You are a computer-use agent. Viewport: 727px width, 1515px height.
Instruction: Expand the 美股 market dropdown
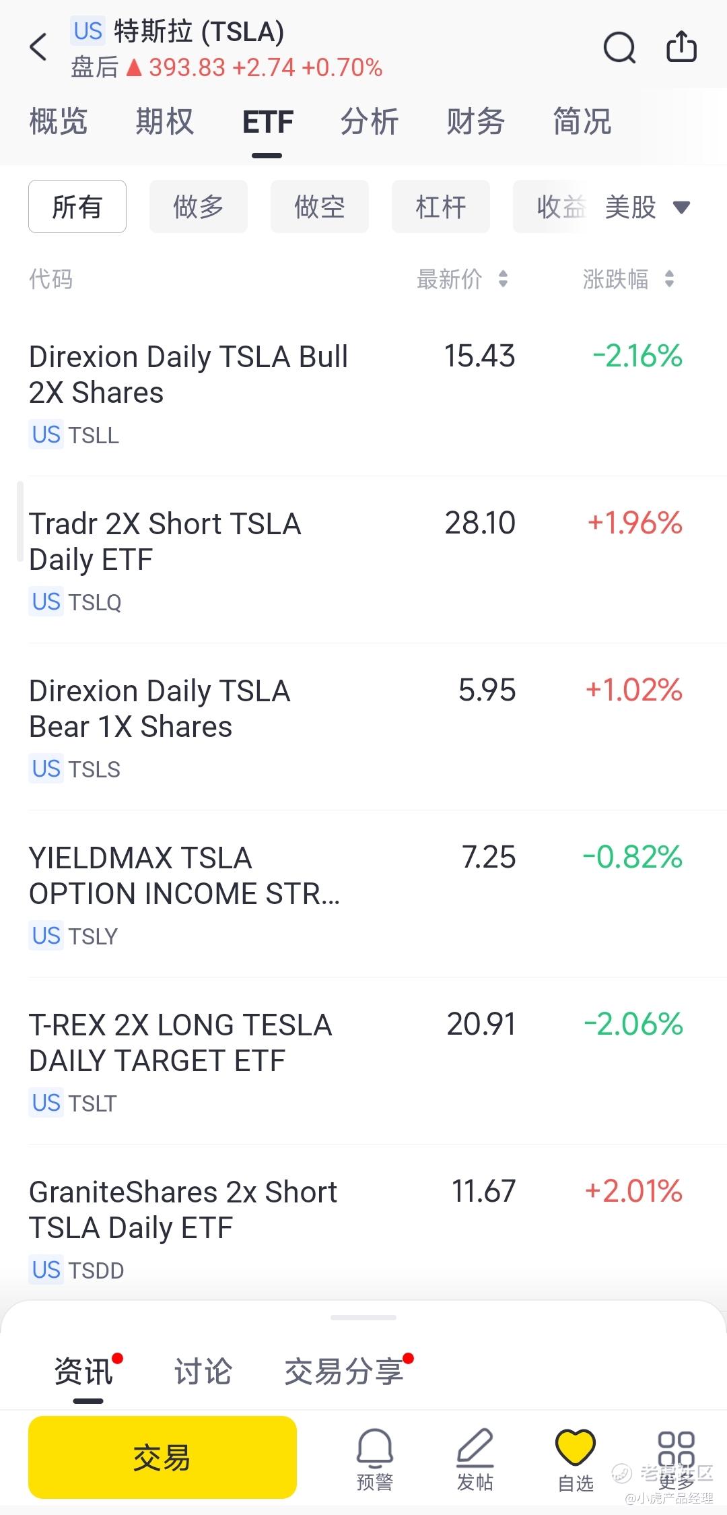click(647, 207)
